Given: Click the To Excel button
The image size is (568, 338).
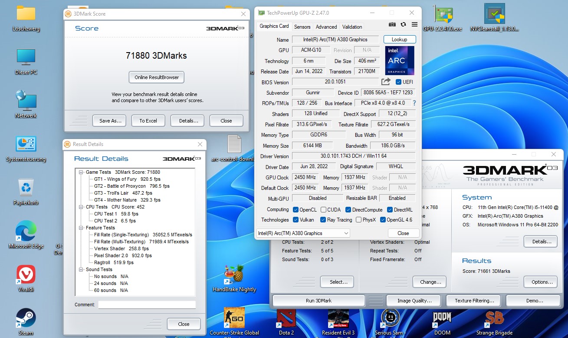Looking at the screenshot, I should coord(148,121).
